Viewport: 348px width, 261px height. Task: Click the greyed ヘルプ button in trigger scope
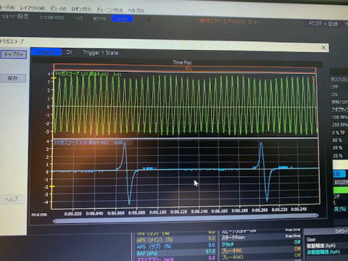tap(12, 199)
